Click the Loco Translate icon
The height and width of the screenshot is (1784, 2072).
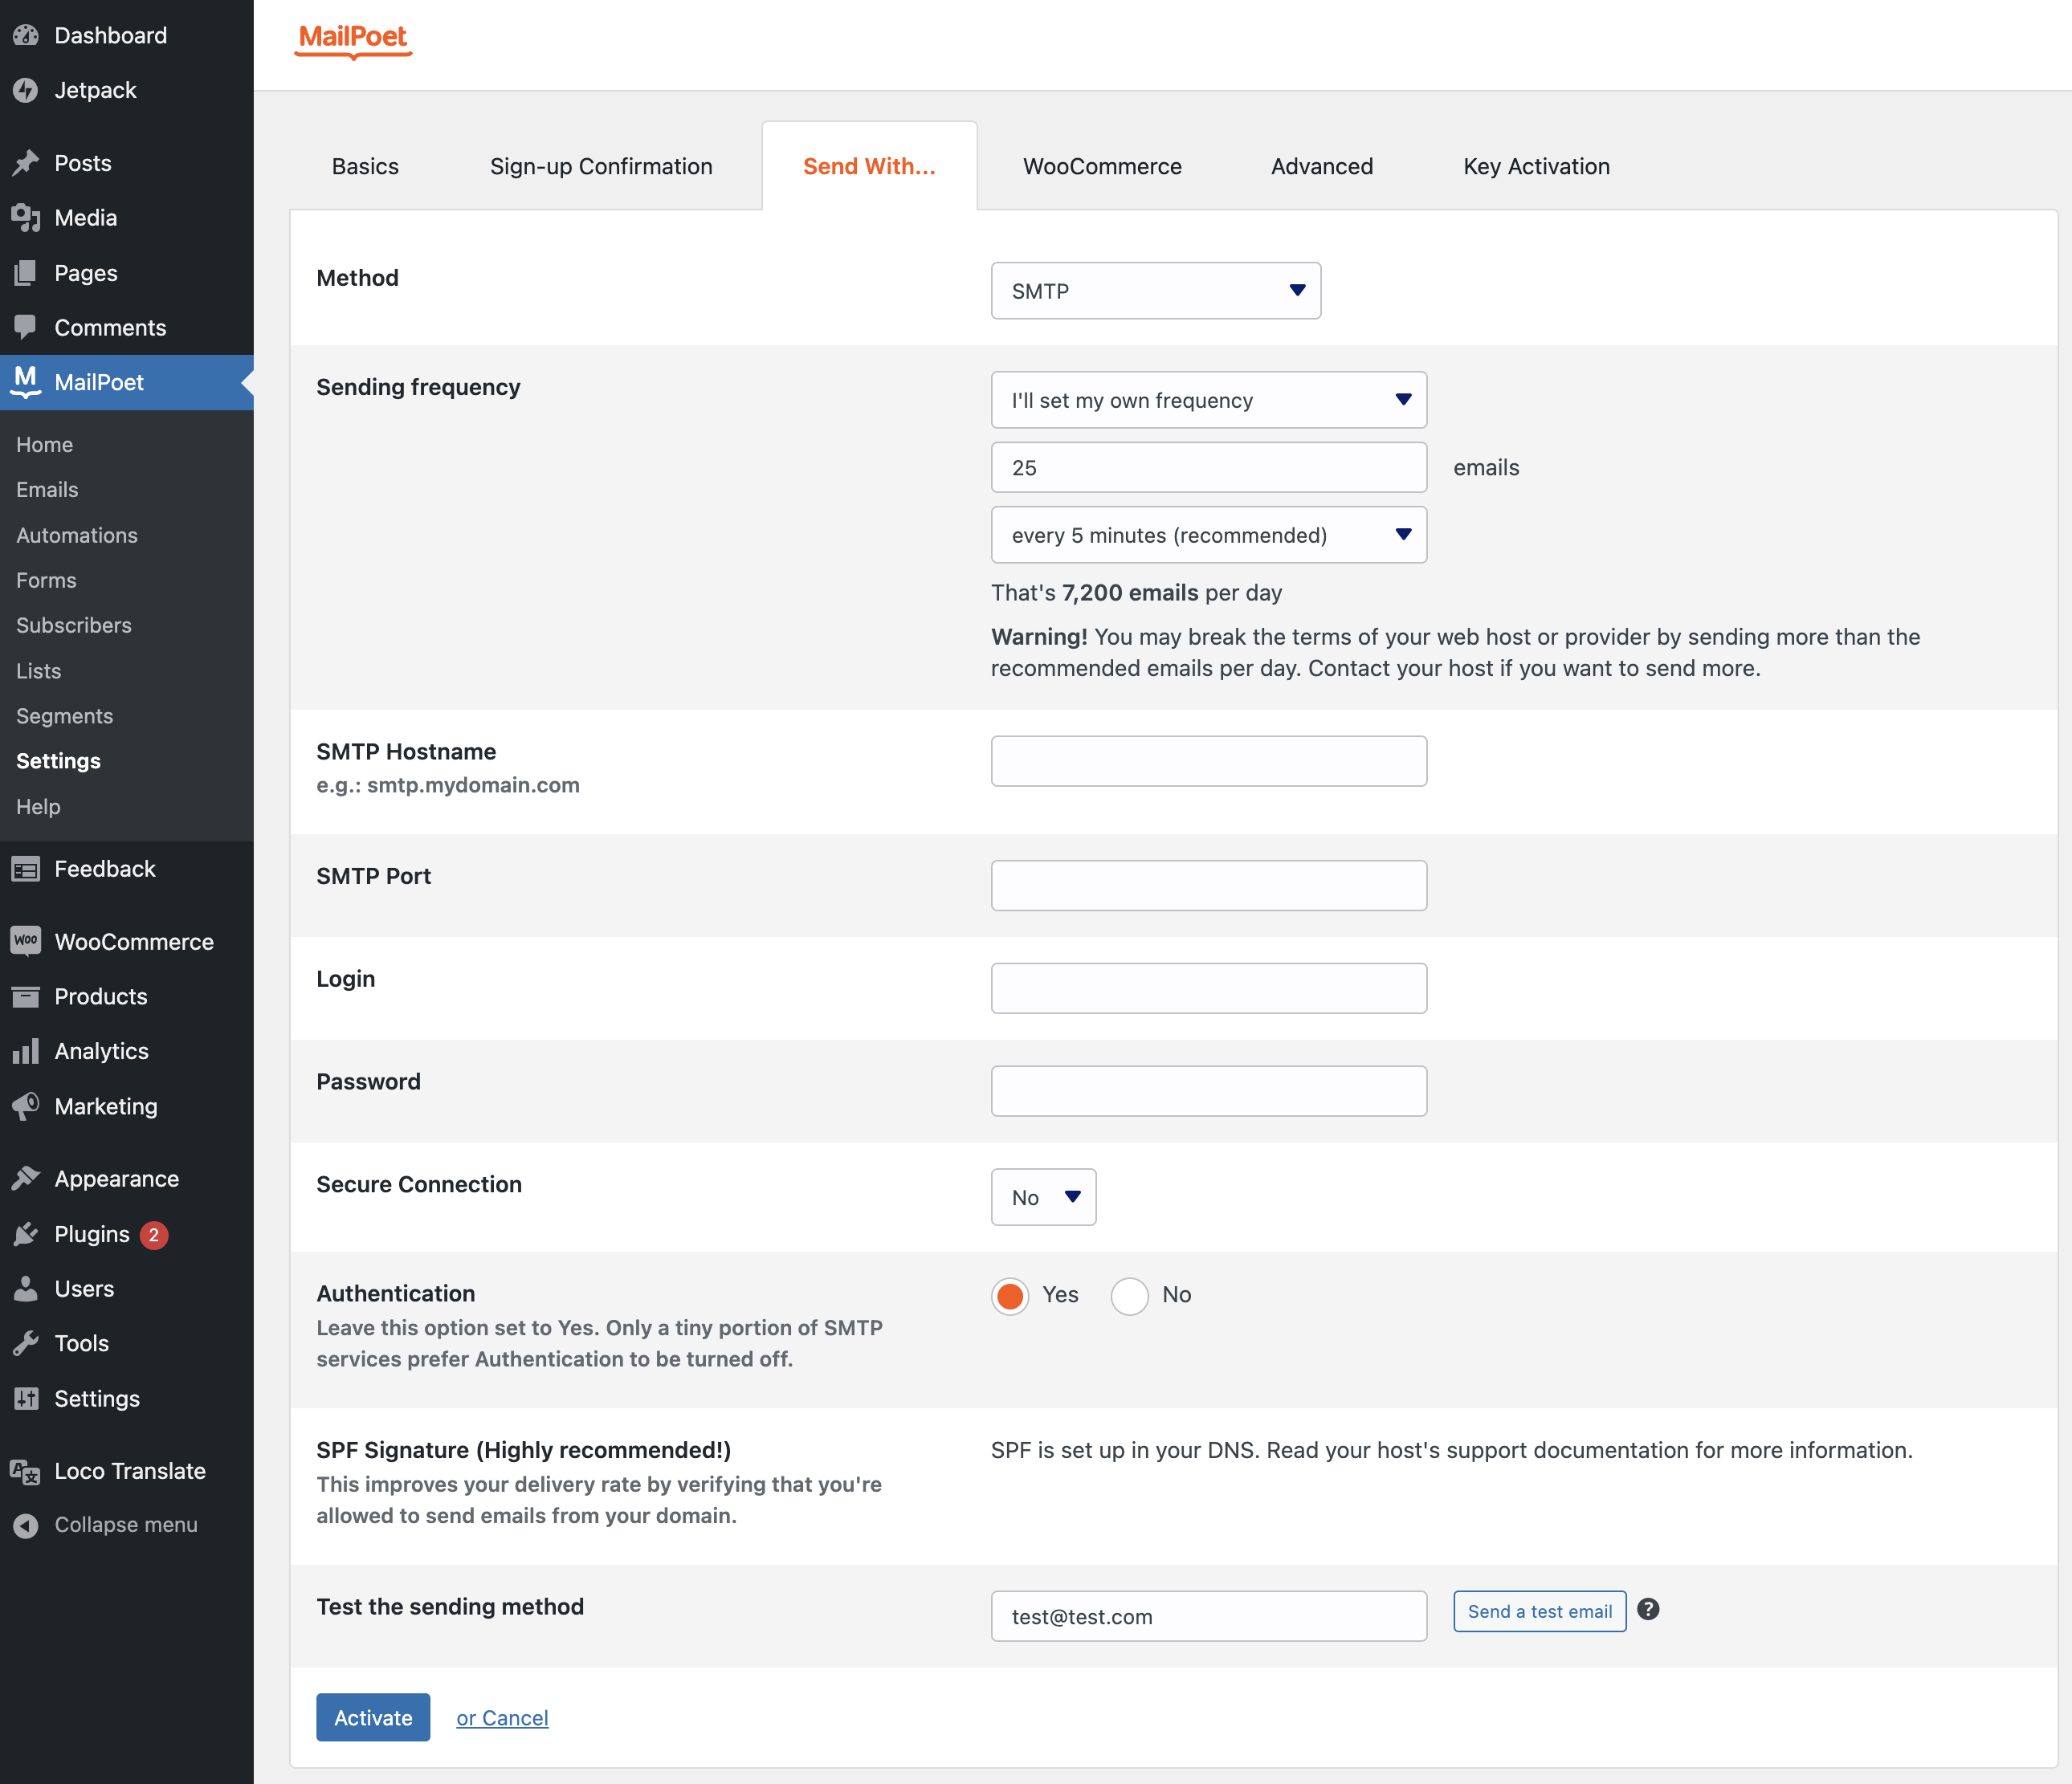point(25,1471)
